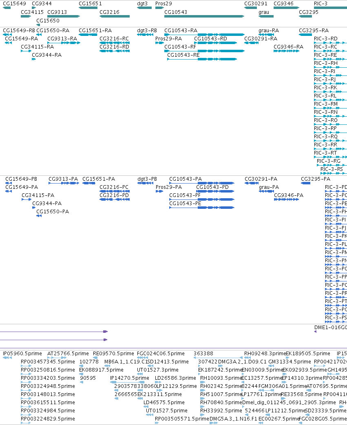Select the IP05960.5prime EST label
Viewport: 347px width, 425px height.
point(22,354)
